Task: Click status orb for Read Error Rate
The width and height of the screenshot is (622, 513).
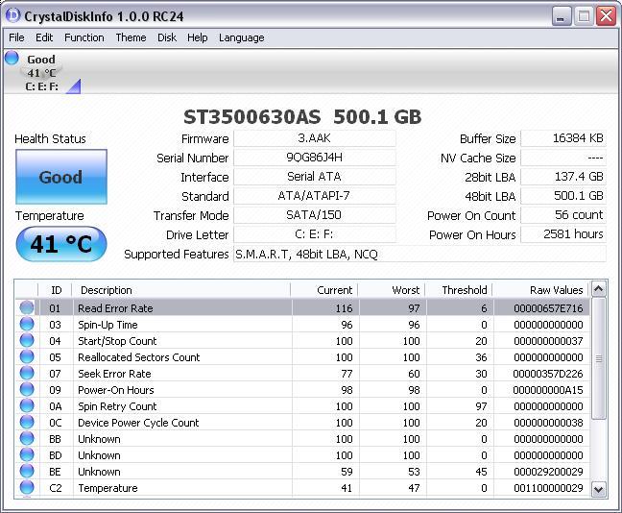Action: (x=27, y=307)
